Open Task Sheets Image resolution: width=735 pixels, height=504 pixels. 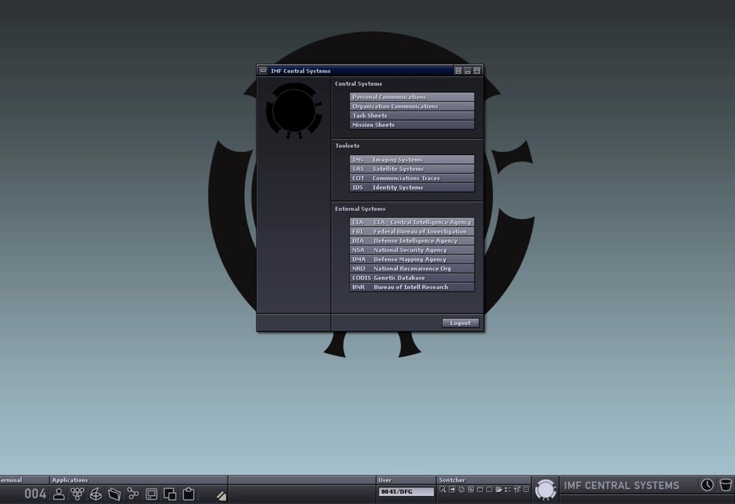[412, 116]
